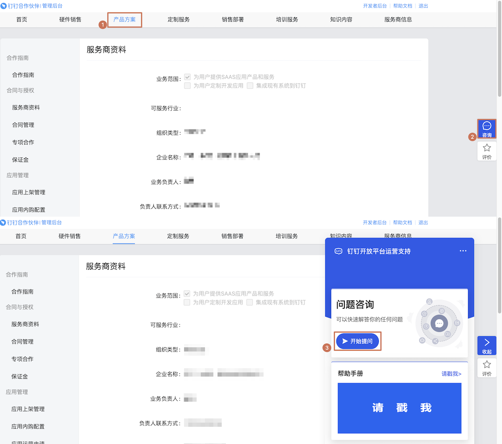Screen dimensions: 502x444
Task: Click the 评价 star icon beside the open support panel
Action: [487, 368]
